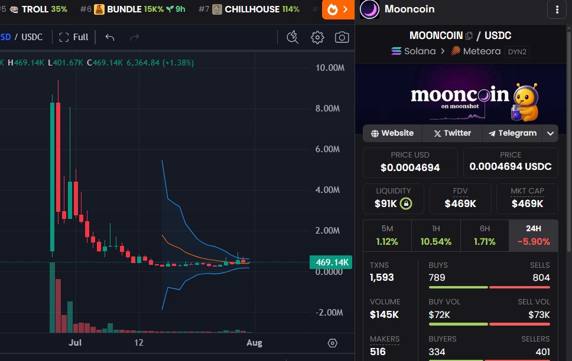Click the BUNDLE token avatar in trending bar
The height and width of the screenshot is (361, 572).
click(99, 9)
